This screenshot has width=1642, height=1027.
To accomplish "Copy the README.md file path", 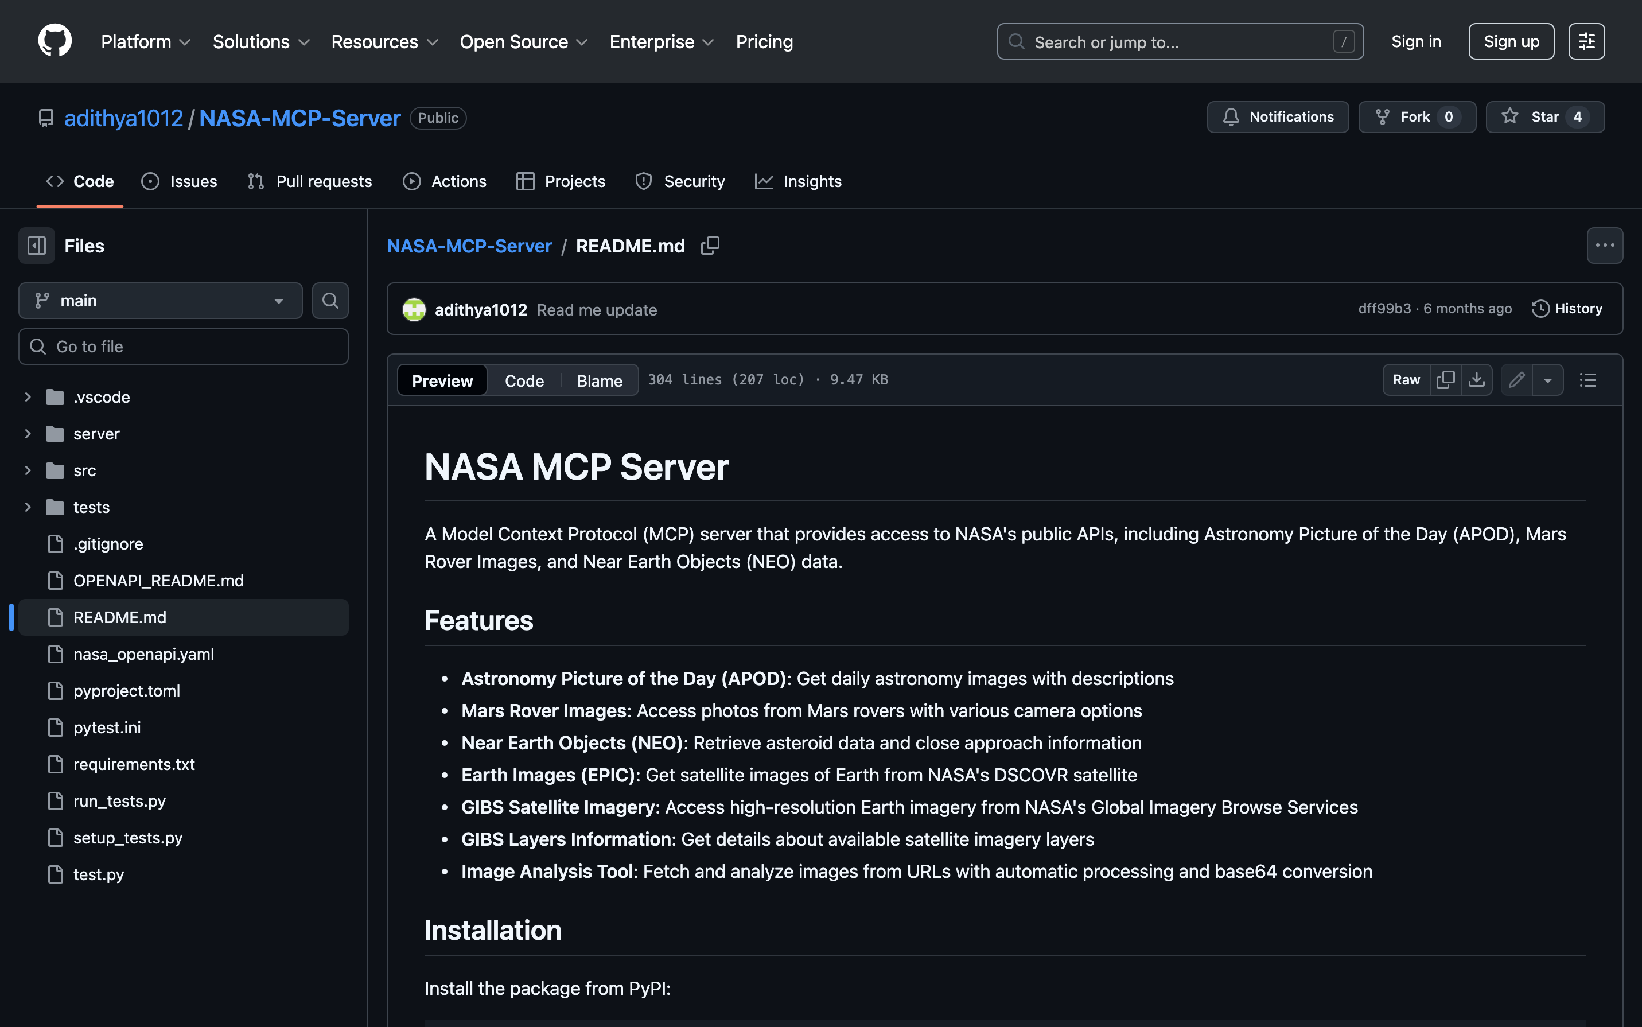I will tap(710, 245).
